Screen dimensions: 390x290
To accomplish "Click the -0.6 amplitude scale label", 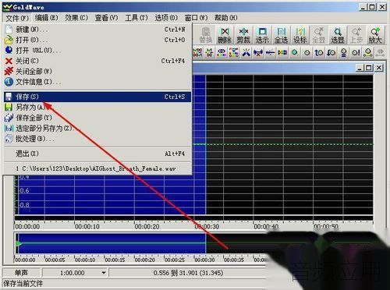I will [x=24, y=190].
